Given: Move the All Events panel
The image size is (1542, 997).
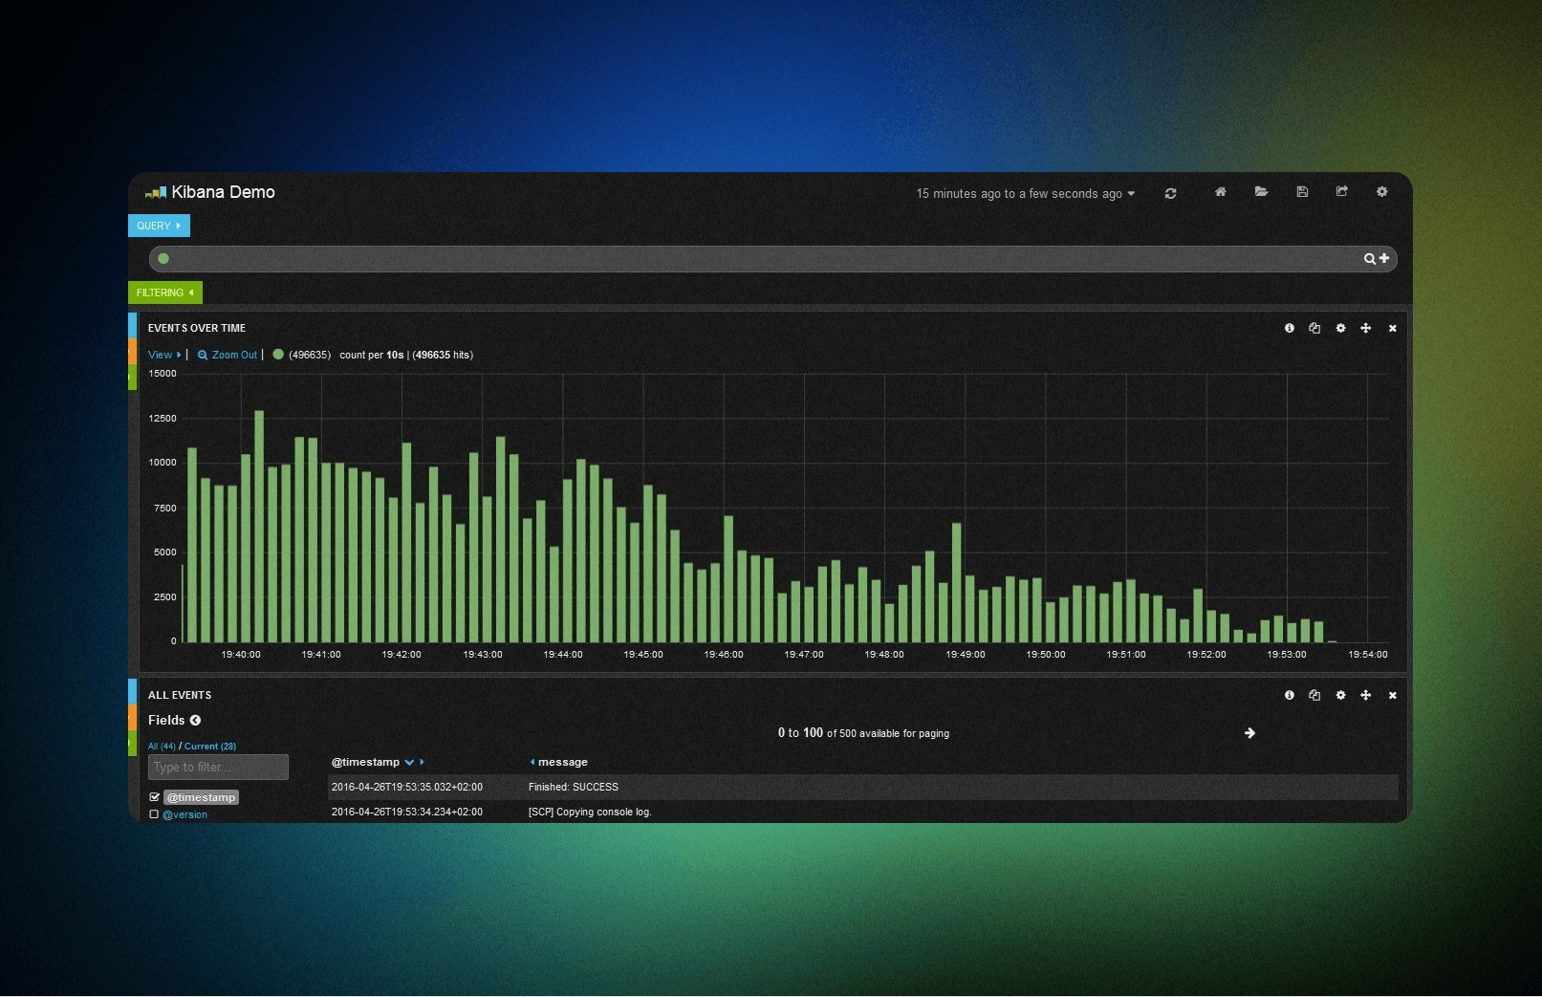Looking at the screenshot, I should point(1366,695).
